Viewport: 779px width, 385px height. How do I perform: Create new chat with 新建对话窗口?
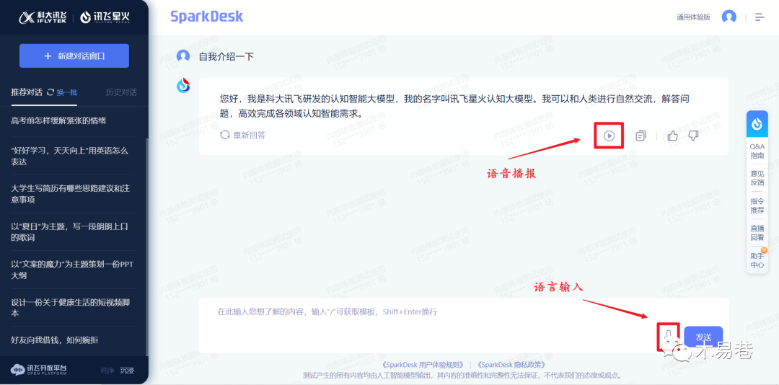74,56
